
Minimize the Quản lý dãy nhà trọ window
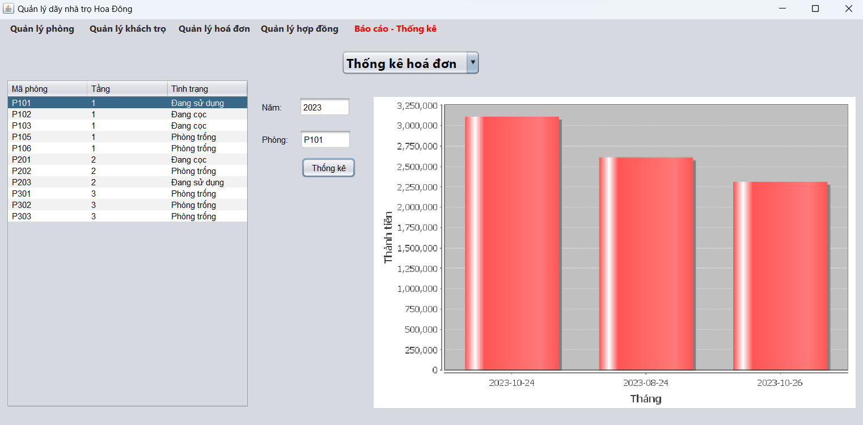782,8
